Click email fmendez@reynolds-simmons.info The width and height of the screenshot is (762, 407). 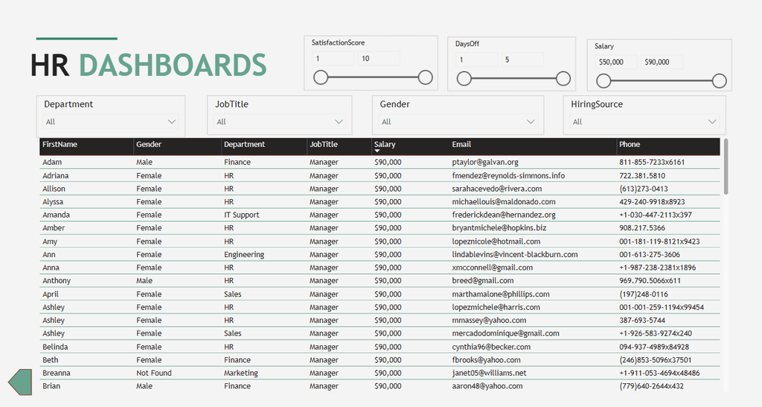click(508, 175)
